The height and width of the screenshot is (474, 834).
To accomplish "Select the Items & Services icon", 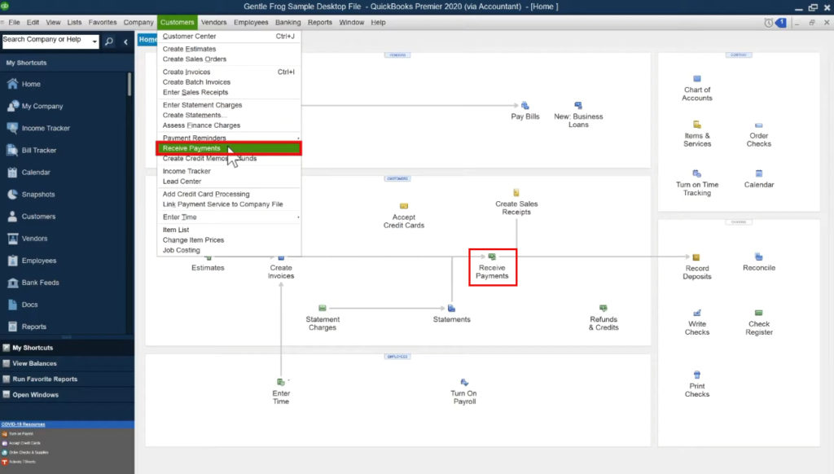I will [x=696, y=130].
